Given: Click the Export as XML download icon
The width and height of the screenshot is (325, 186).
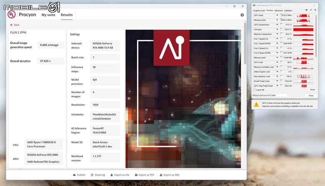Looking at the screenshot, I should 161,175.
